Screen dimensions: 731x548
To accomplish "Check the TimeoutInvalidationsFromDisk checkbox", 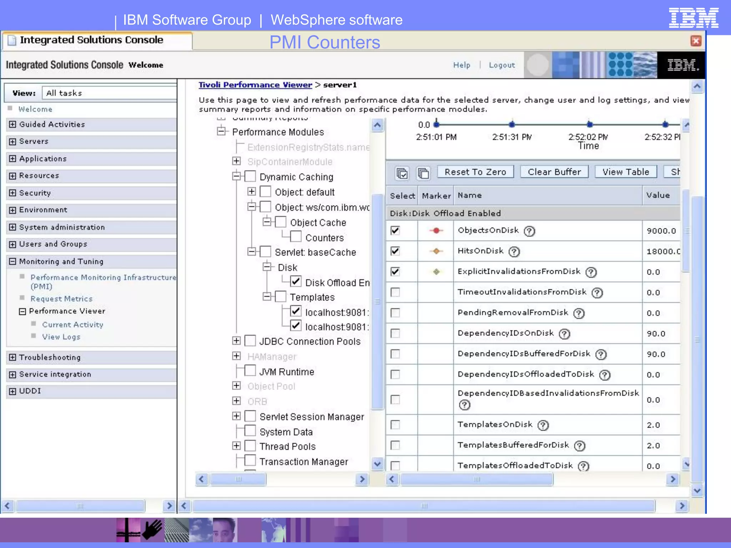I will click(x=395, y=293).
